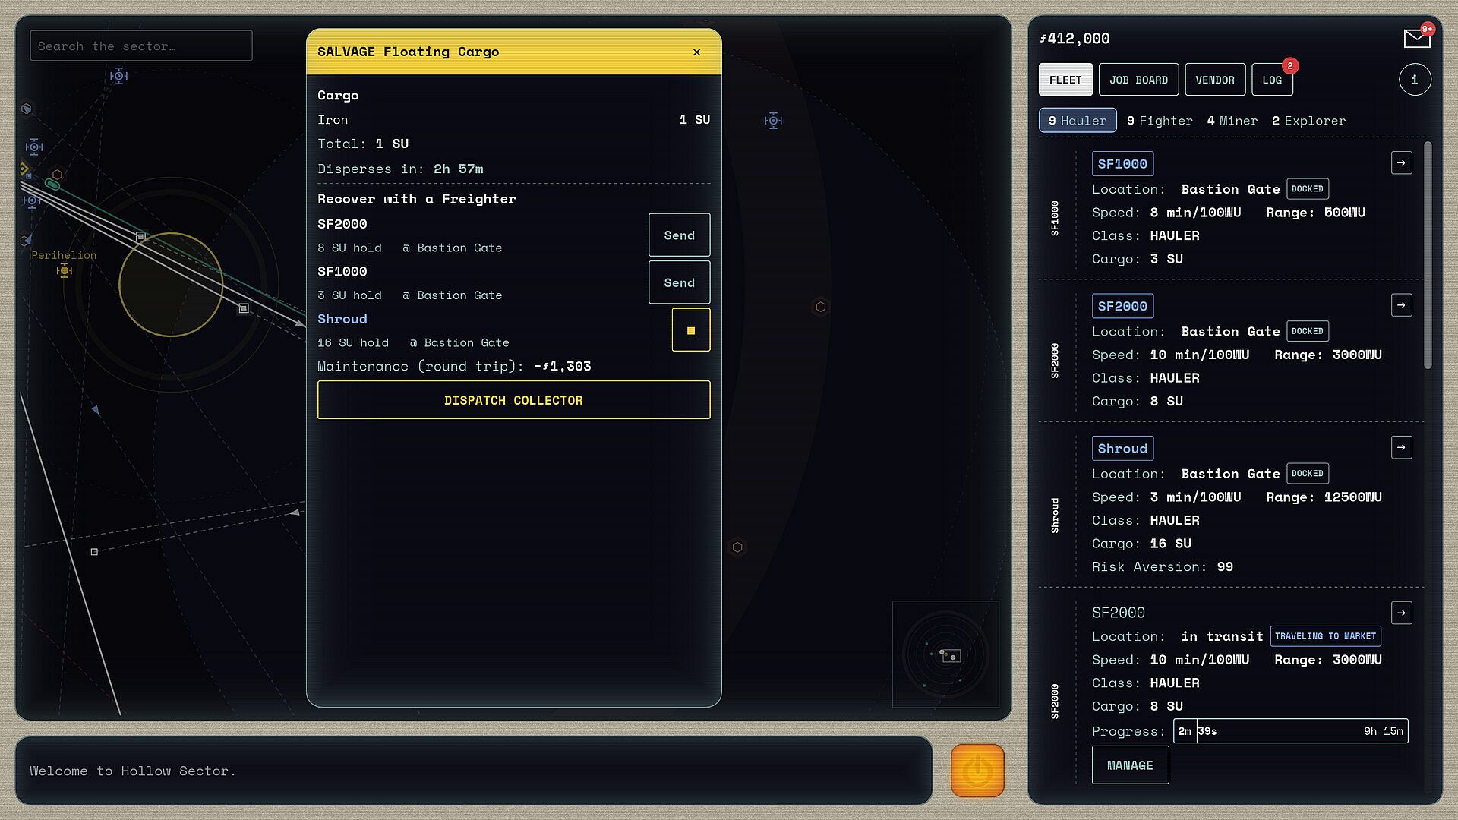
Task: Switch to the Job Board tab
Action: pos(1138,80)
